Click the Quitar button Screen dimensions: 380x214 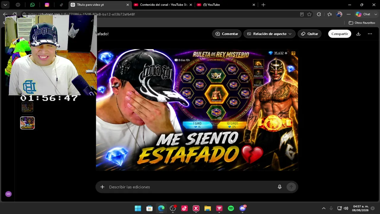click(x=310, y=34)
